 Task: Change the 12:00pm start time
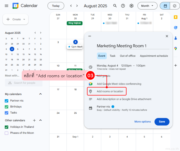(126, 66)
